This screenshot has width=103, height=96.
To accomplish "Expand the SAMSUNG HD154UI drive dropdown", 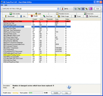I will tap(58, 9).
